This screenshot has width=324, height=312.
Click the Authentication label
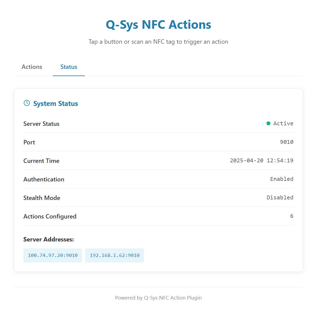pos(44,180)
